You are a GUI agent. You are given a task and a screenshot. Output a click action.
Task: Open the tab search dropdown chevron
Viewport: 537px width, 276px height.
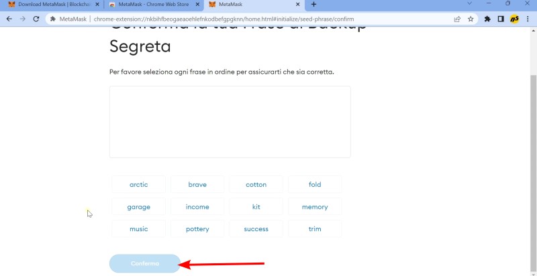point(469,3)
